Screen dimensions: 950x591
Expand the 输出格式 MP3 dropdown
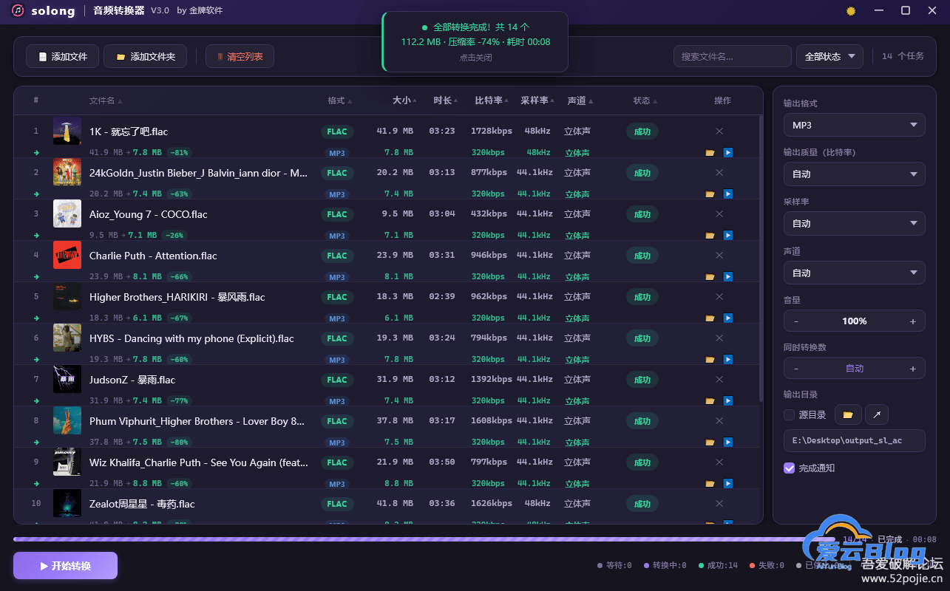(855, 126)
